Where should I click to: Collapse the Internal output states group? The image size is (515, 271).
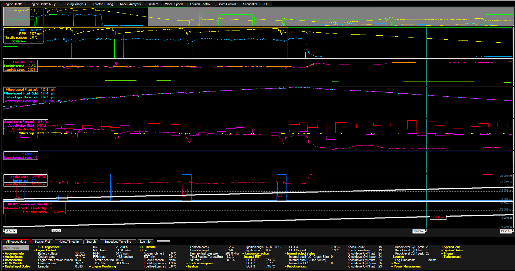[x=300, y=253]
